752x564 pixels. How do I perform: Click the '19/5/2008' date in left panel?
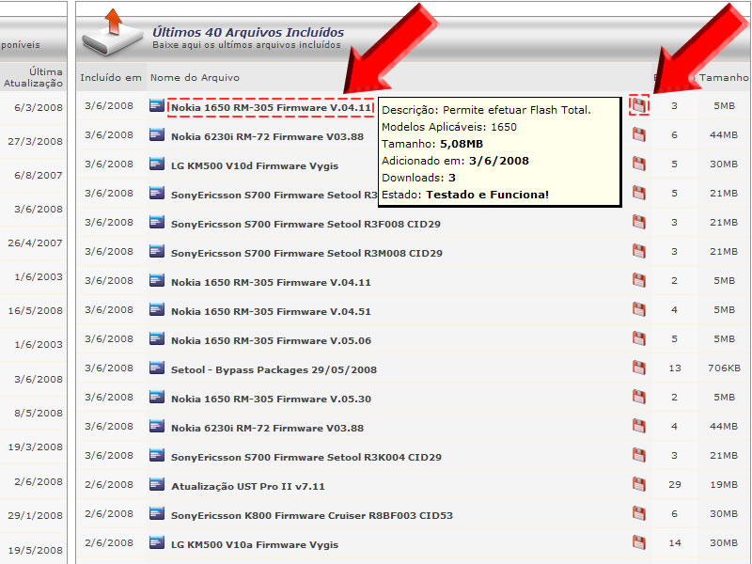35,550
